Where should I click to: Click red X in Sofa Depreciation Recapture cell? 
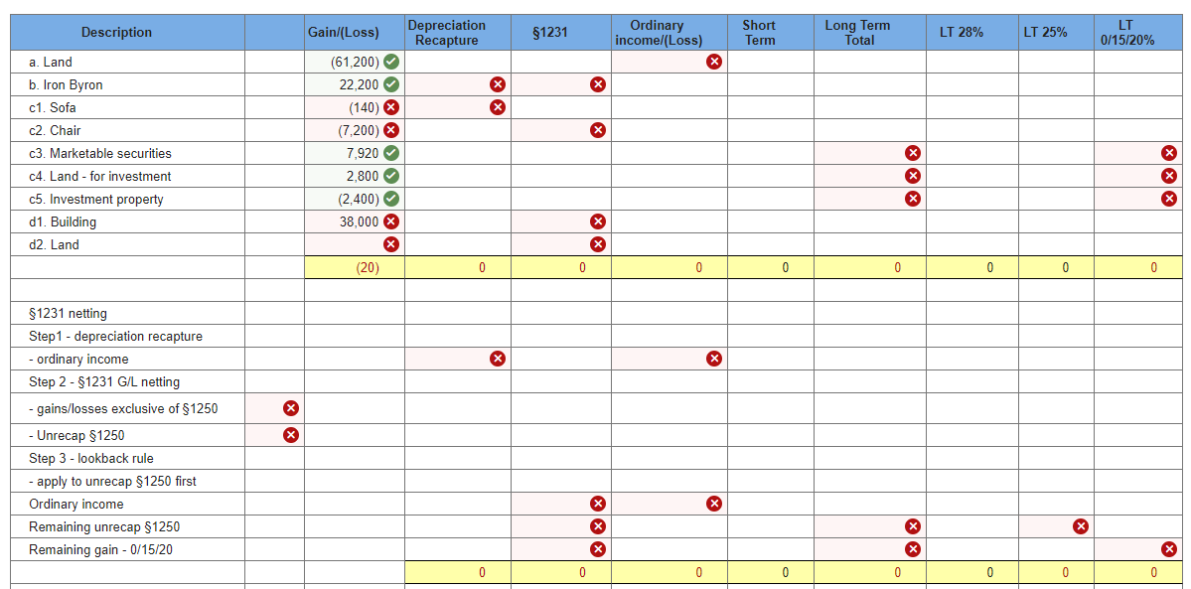pos(498,107)
